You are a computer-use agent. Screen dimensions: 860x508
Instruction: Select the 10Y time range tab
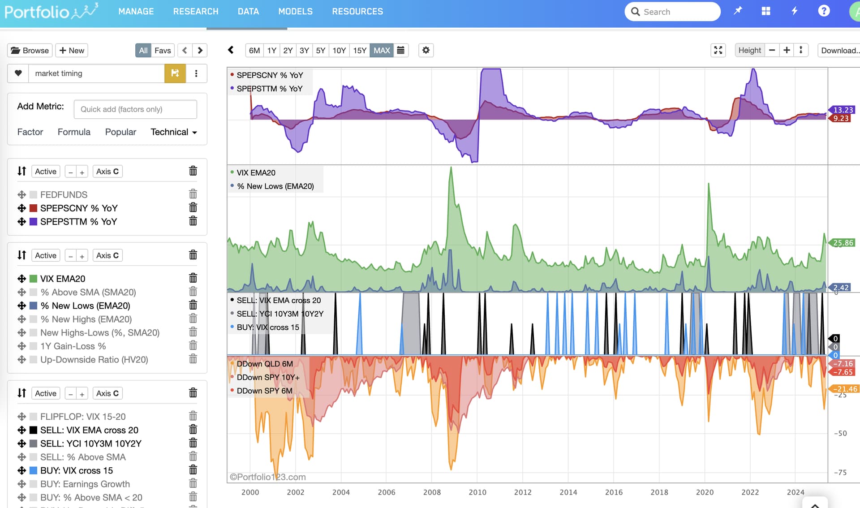[x=339, y=50]
